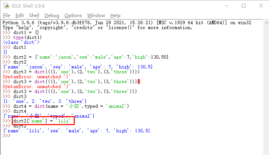269x155 pixels.
Task: Close the IDLE Shell window
Action: (261, 6)
